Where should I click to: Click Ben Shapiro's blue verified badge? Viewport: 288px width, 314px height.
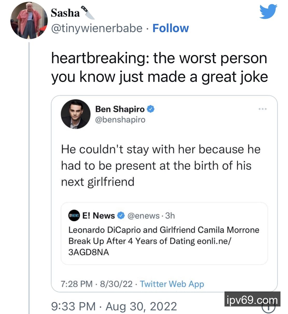[151, 109]
